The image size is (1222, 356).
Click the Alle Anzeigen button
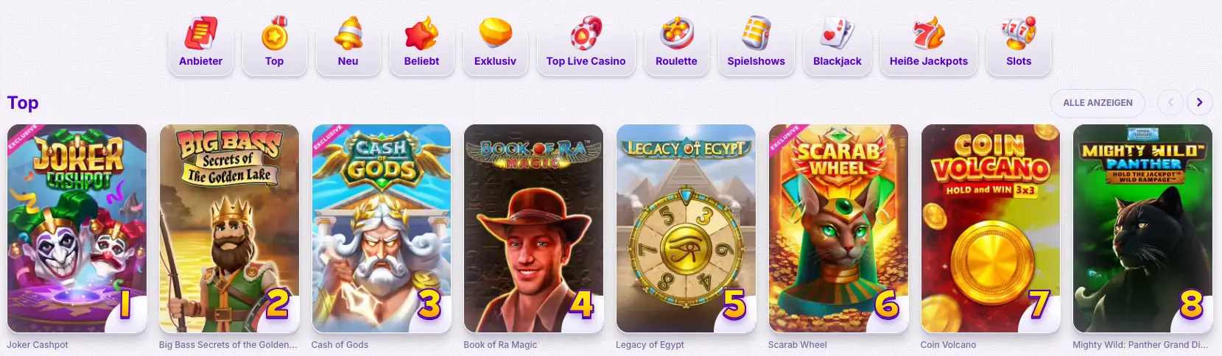point(1098,102)
